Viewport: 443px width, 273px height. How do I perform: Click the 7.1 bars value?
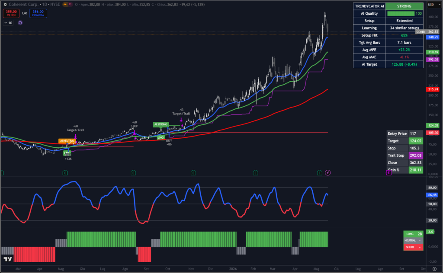tap(404, 43)
